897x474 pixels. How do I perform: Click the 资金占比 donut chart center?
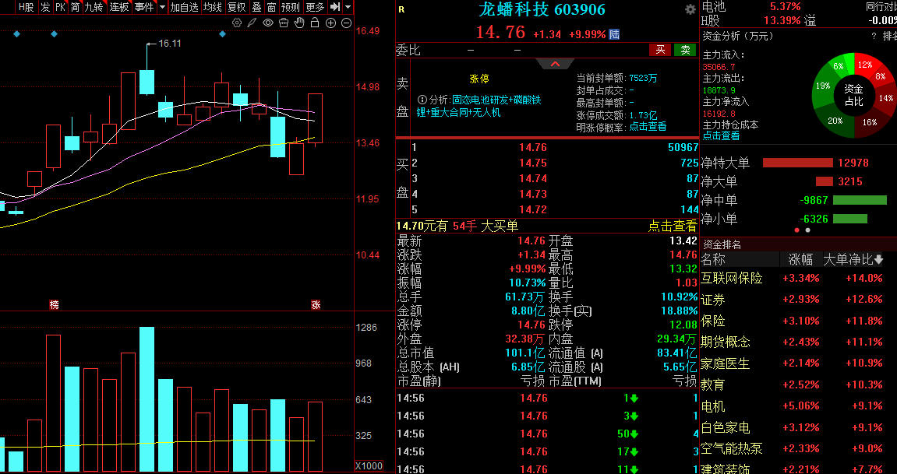point(853,95)
